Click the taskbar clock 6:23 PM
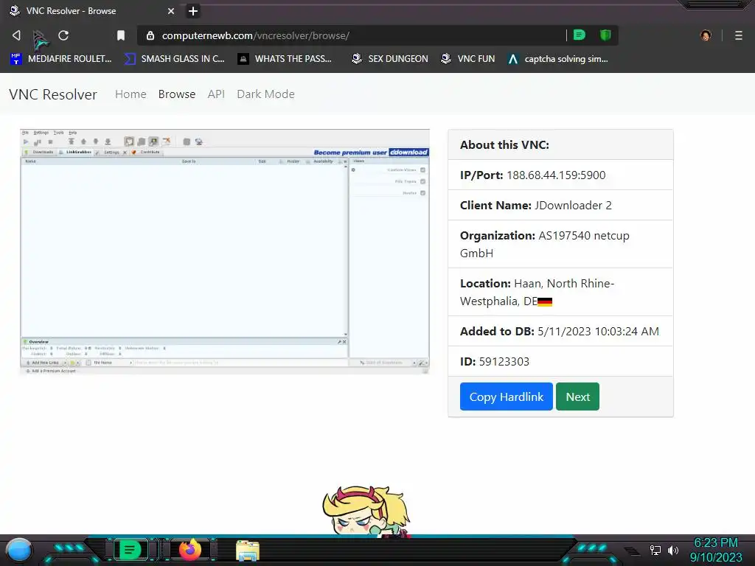This screenshot has width=755, height=566. (x=715, y=543)
